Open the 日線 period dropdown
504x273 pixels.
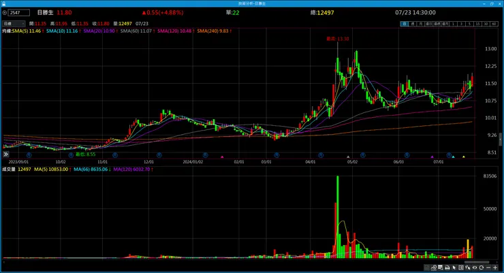(x=14, y=23)
